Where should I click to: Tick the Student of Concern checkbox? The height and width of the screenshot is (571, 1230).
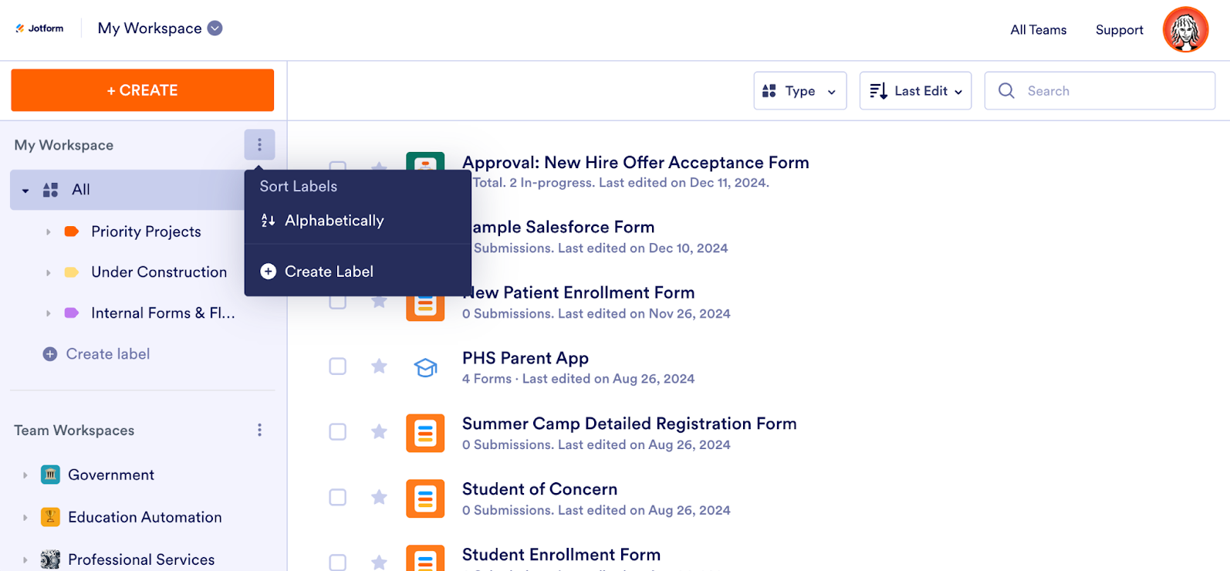point(338,497)
